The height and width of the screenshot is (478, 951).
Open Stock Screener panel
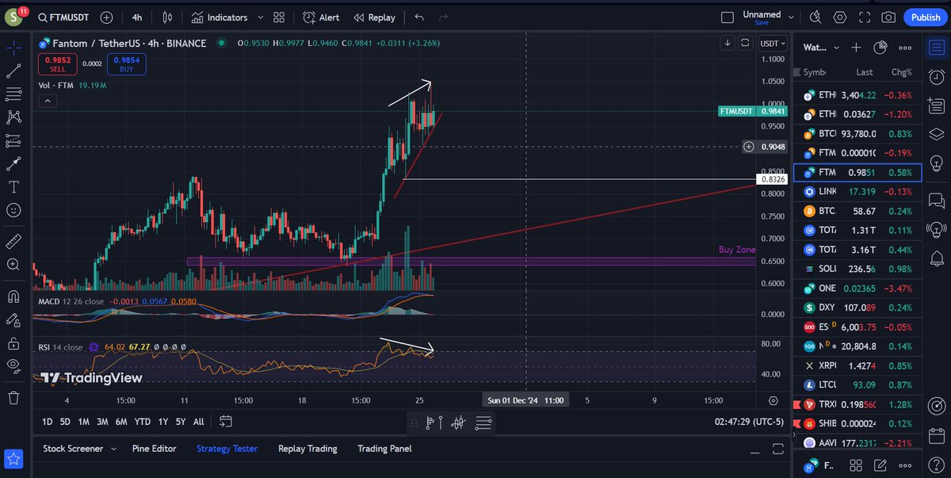point(73,449)
